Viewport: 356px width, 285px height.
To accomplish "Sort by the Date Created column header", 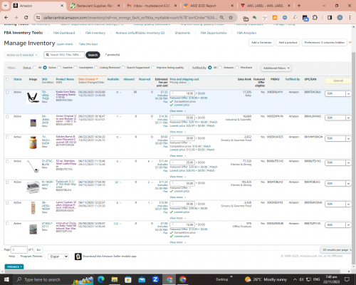I will tap(88, 79).
